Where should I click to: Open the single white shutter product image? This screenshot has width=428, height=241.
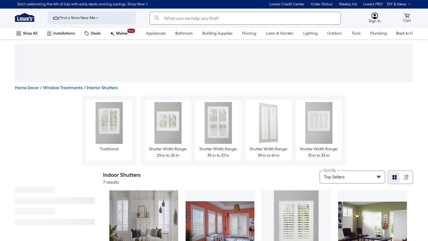[296, 216]
